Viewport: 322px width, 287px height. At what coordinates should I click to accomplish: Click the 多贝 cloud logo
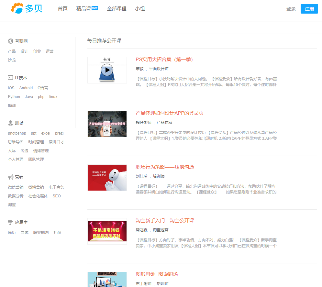coord(27,8)
